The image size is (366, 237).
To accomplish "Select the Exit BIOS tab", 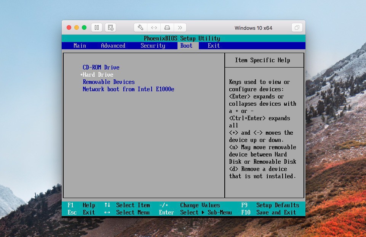I will (x=214, y=46).
